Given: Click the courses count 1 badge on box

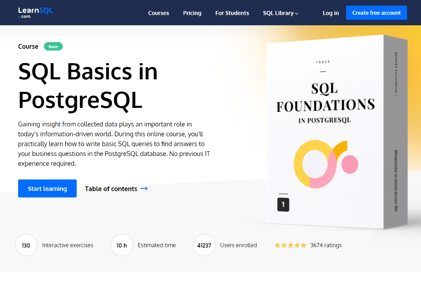Looking at the screenshot, I should [283, 204].
